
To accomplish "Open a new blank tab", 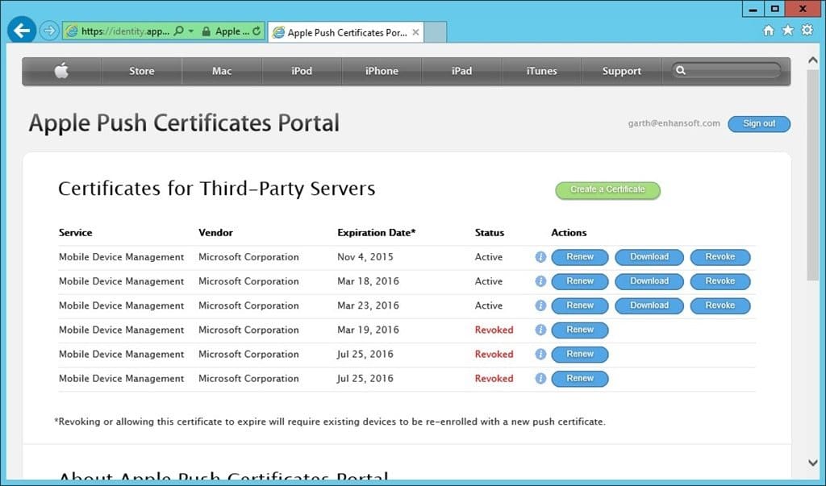I will click(435, 32).
